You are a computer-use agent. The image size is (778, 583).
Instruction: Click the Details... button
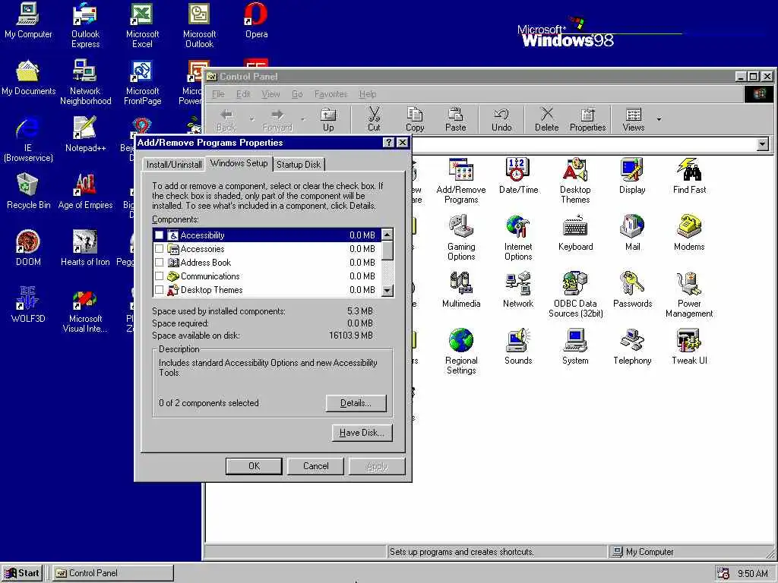tap(356, 403)
